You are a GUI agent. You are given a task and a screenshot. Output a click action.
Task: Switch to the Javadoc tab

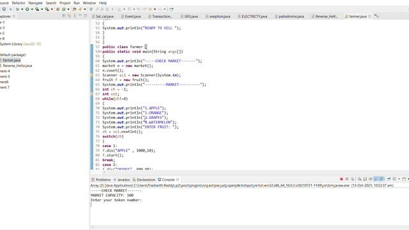[x=122, y=180]
